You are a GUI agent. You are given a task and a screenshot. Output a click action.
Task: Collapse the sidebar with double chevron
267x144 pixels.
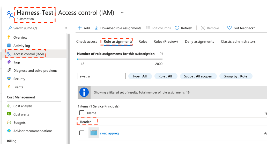point(66,28)
